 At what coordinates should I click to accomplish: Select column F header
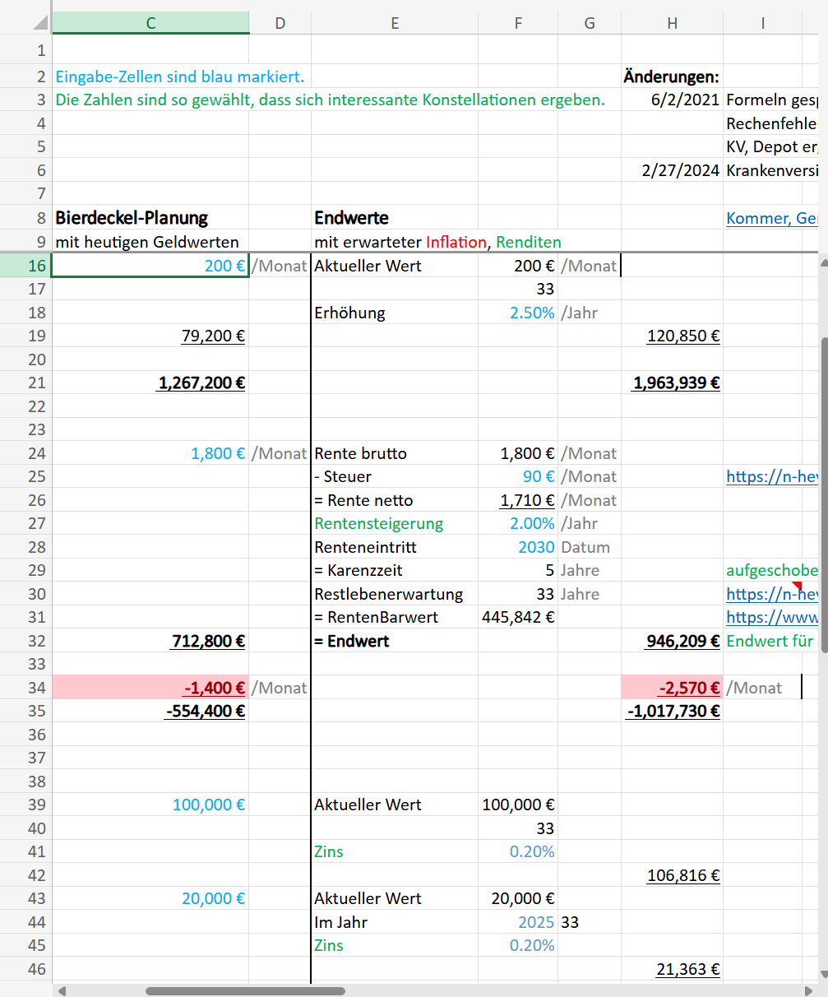point(518,23)
